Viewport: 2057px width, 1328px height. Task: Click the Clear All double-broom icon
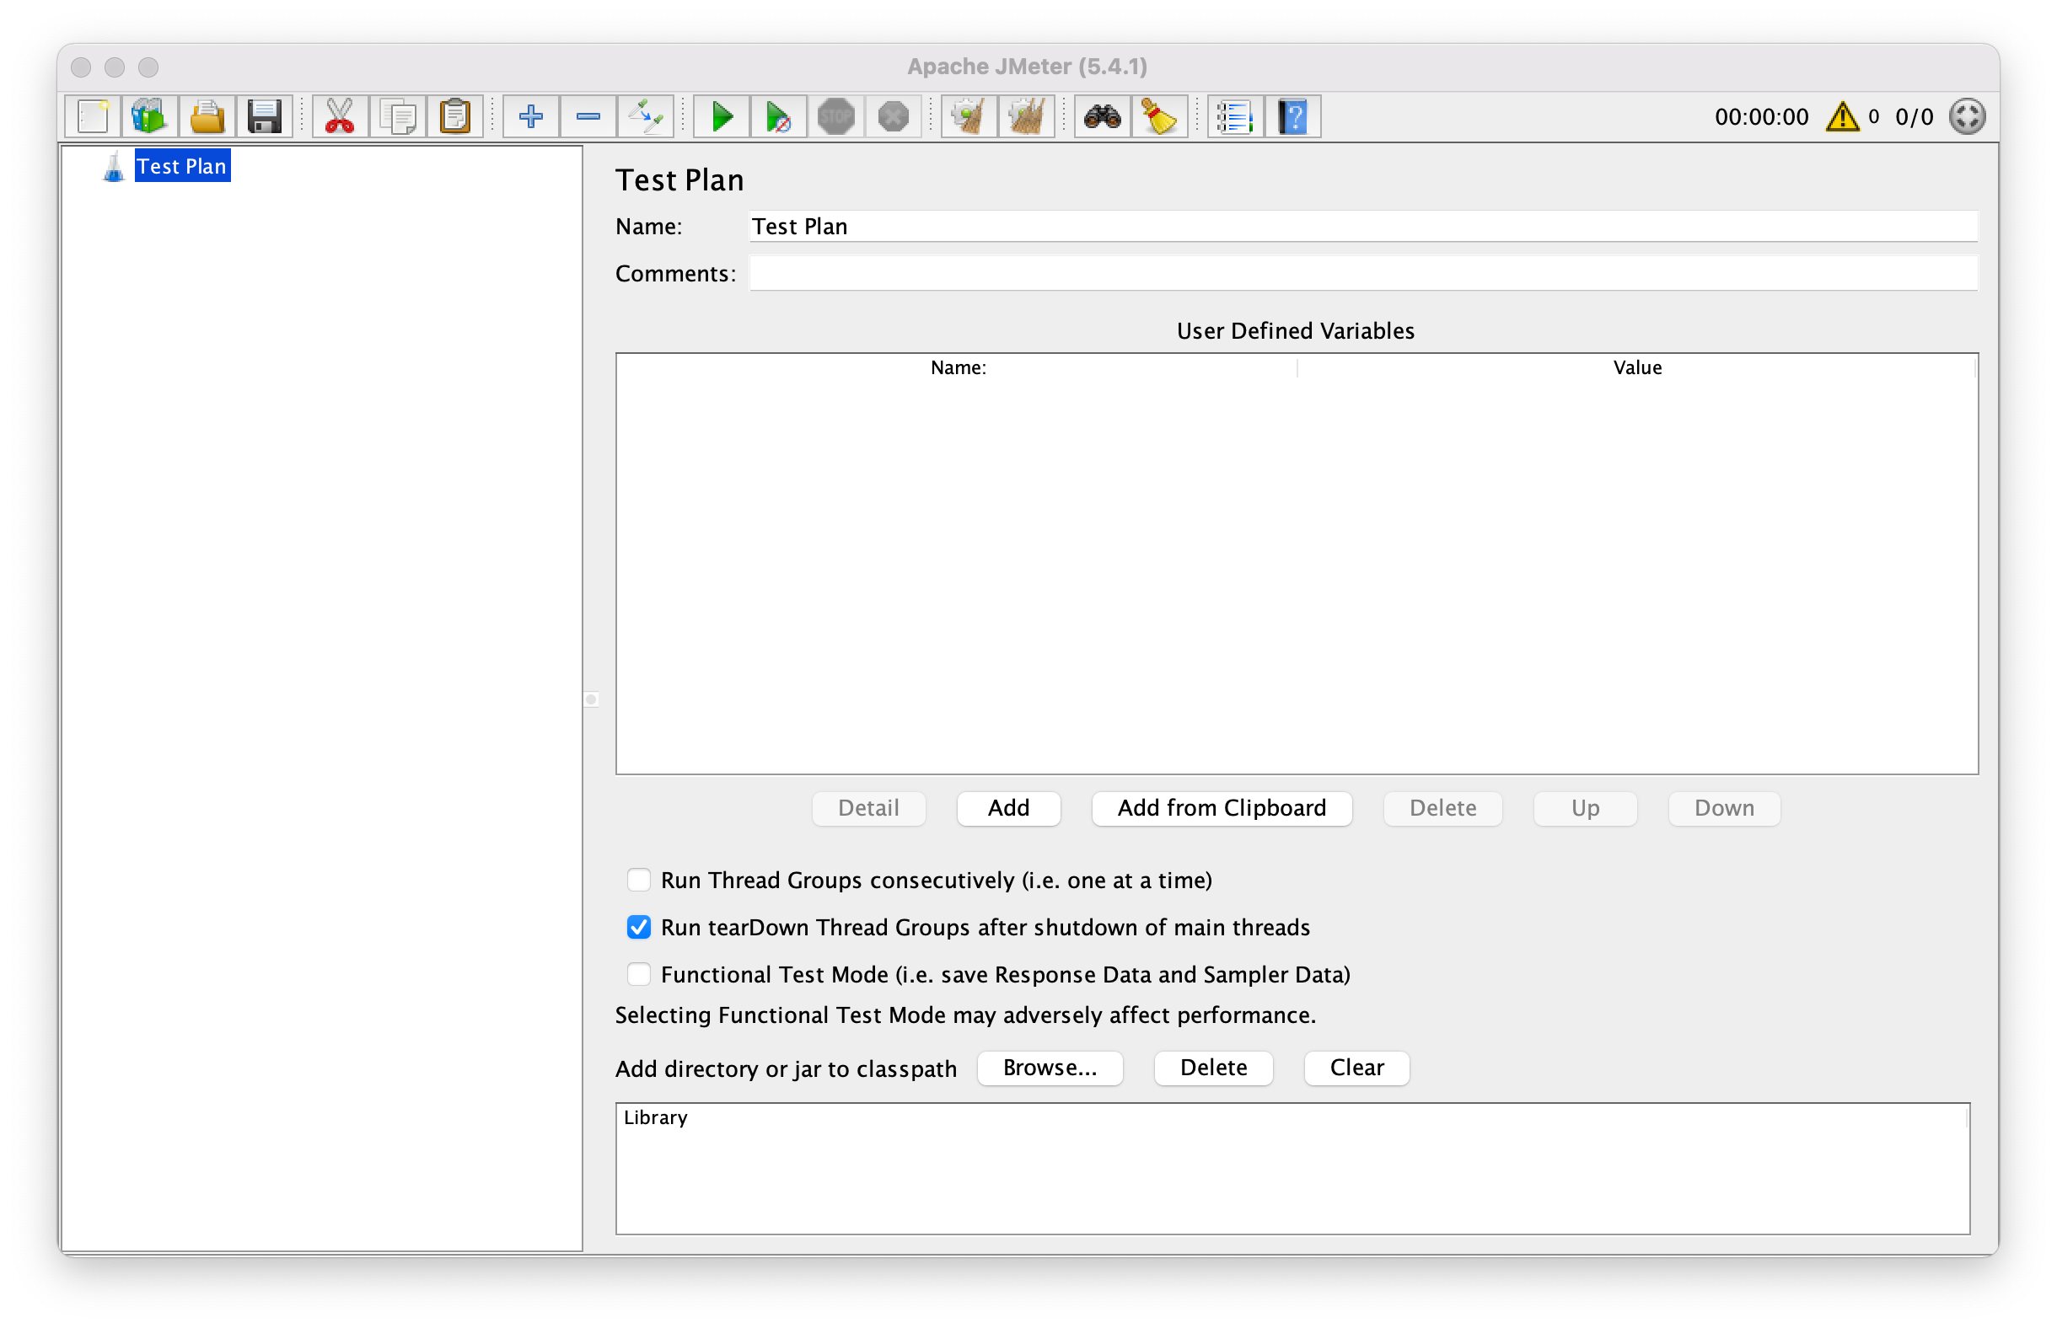point(1026,116)
